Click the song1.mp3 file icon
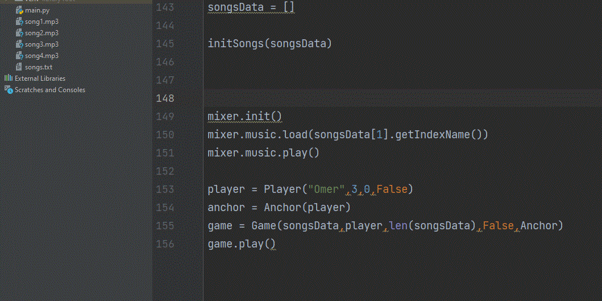This screenshot has width=602, height=301. (19, 22)
